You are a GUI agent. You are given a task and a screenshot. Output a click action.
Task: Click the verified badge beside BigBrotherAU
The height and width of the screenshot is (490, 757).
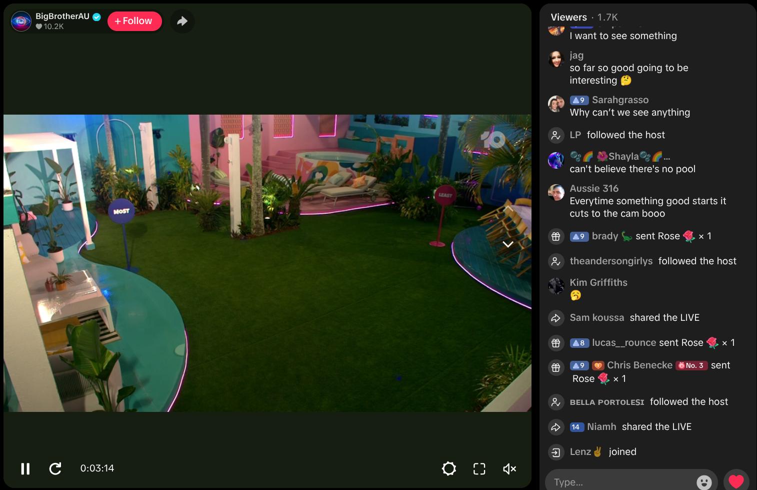tap(97, 17)
